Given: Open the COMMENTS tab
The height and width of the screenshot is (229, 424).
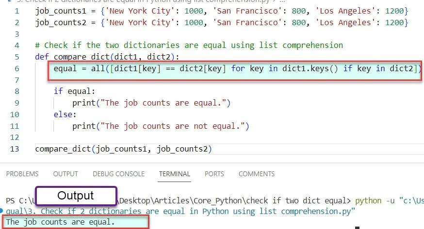Looking at the screenshot, I should 256,174.
